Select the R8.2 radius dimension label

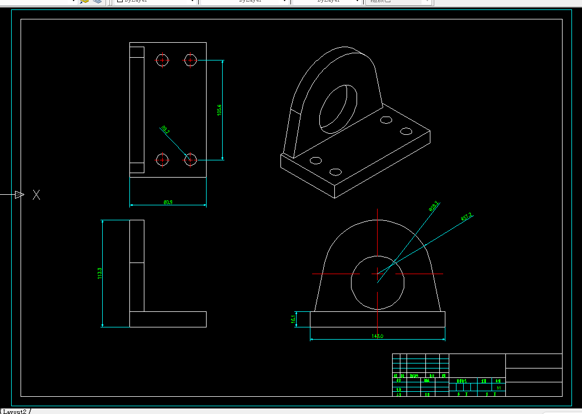(165, 130)
